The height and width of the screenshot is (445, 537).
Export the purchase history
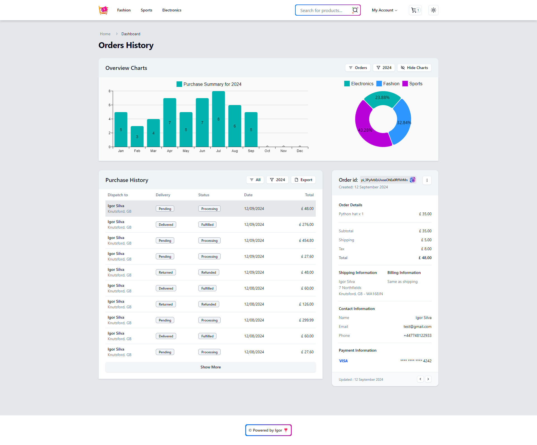[303, 180]
